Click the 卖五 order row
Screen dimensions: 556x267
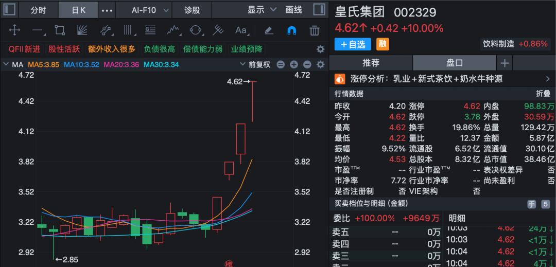pos(387,233)
